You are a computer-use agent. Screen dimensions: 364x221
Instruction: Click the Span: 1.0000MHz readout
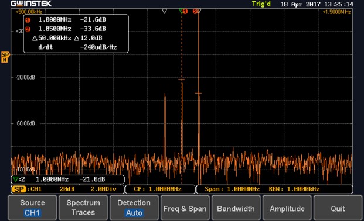point(232,189)
